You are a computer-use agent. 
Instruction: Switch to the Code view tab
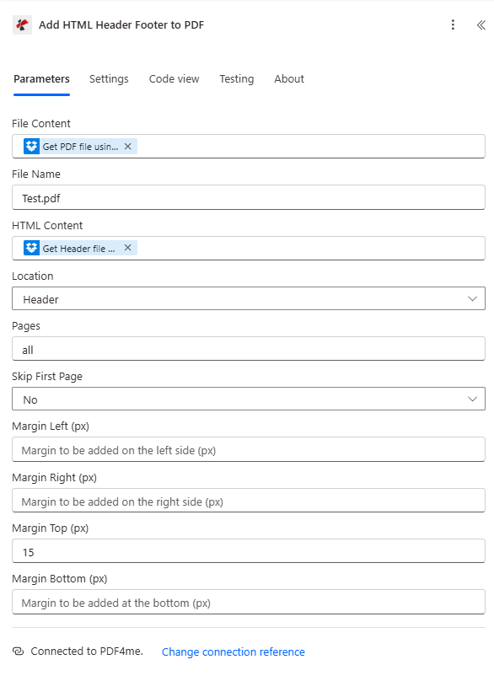pyautogui.click(x=174, y=78)
